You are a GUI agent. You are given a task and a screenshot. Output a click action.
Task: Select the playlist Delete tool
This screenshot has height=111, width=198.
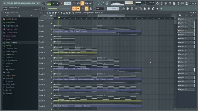coord(53,13)
